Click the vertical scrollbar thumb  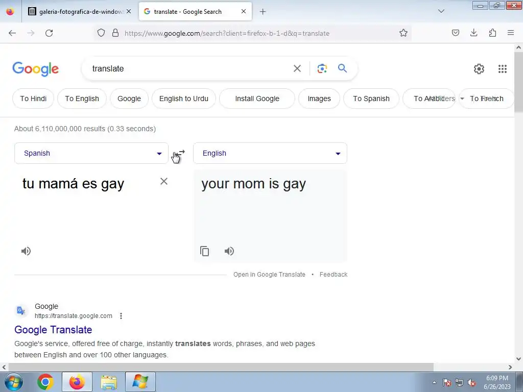518,82
